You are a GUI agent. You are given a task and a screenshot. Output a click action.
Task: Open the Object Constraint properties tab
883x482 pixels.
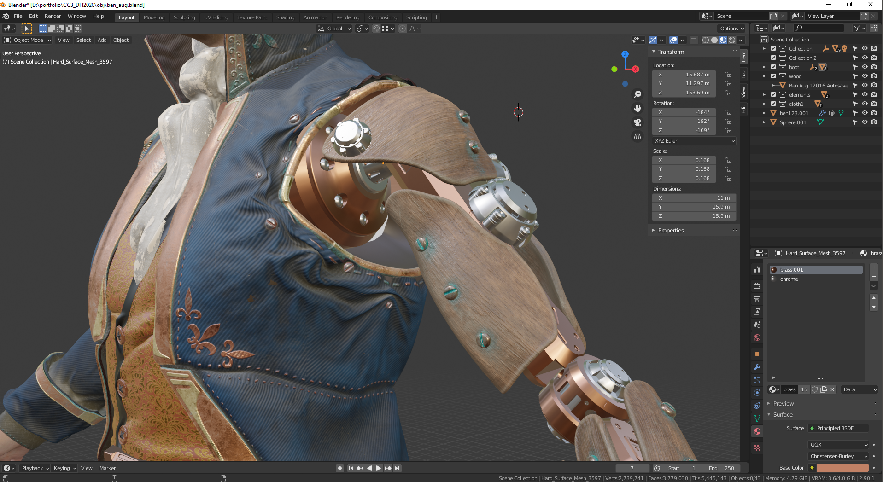757,406
